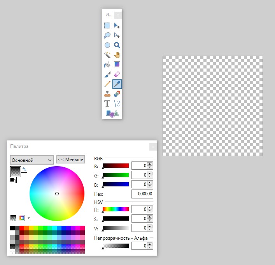275x265 pixels.
Task: Select the Recolor tool
Action: point(117,94)
